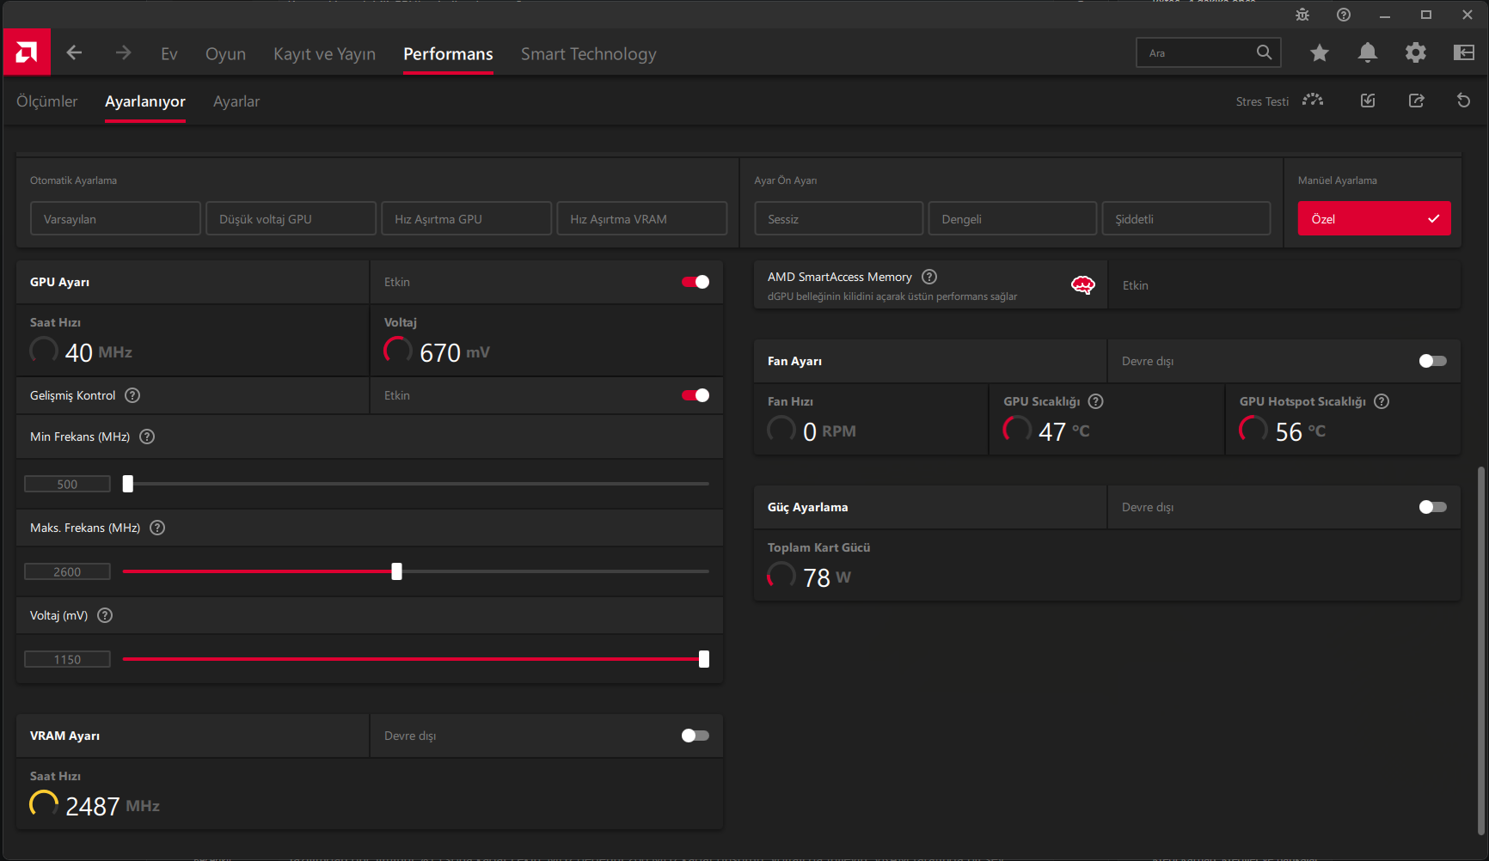Open the Ölçümler sub-tab
Image resolution: width=1489 pixels, height=861 pixels.
click(x=47, y=101)
